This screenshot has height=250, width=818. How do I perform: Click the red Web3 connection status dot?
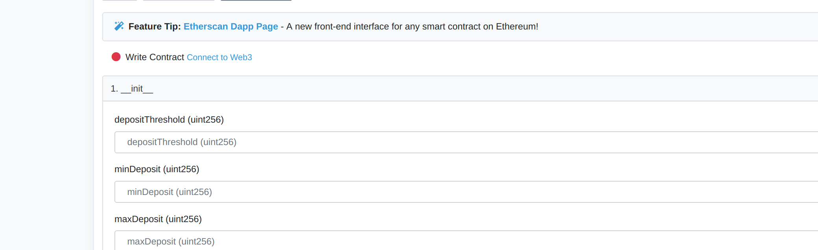[116, 57]
